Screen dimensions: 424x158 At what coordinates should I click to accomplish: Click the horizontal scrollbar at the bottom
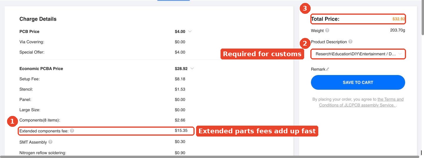209,157
